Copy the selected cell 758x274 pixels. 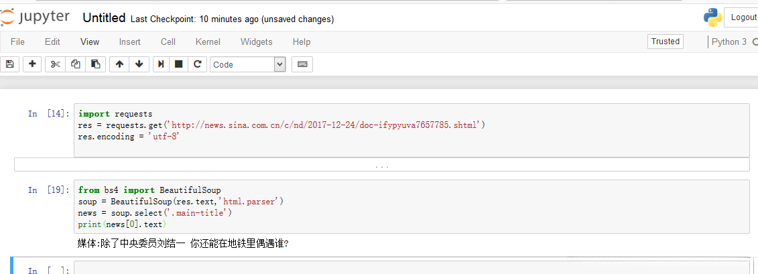click(75, 64)
